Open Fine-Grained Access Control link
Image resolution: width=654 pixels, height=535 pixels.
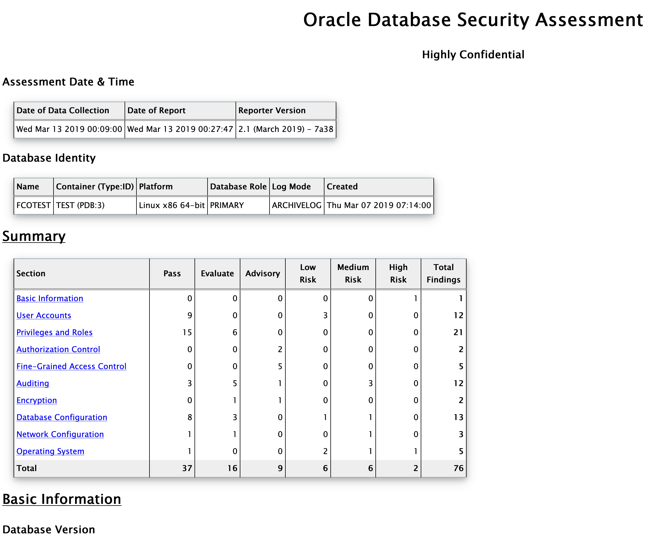(x=71, y=366)
